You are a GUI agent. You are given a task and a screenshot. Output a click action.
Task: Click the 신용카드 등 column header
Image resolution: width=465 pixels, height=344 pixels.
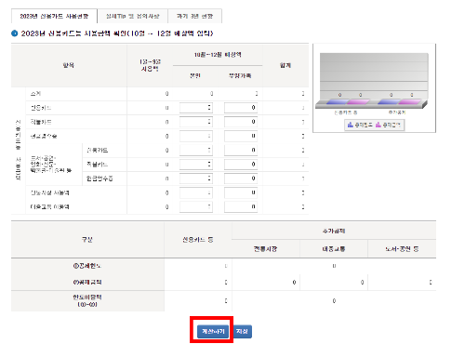click(198, 240)
